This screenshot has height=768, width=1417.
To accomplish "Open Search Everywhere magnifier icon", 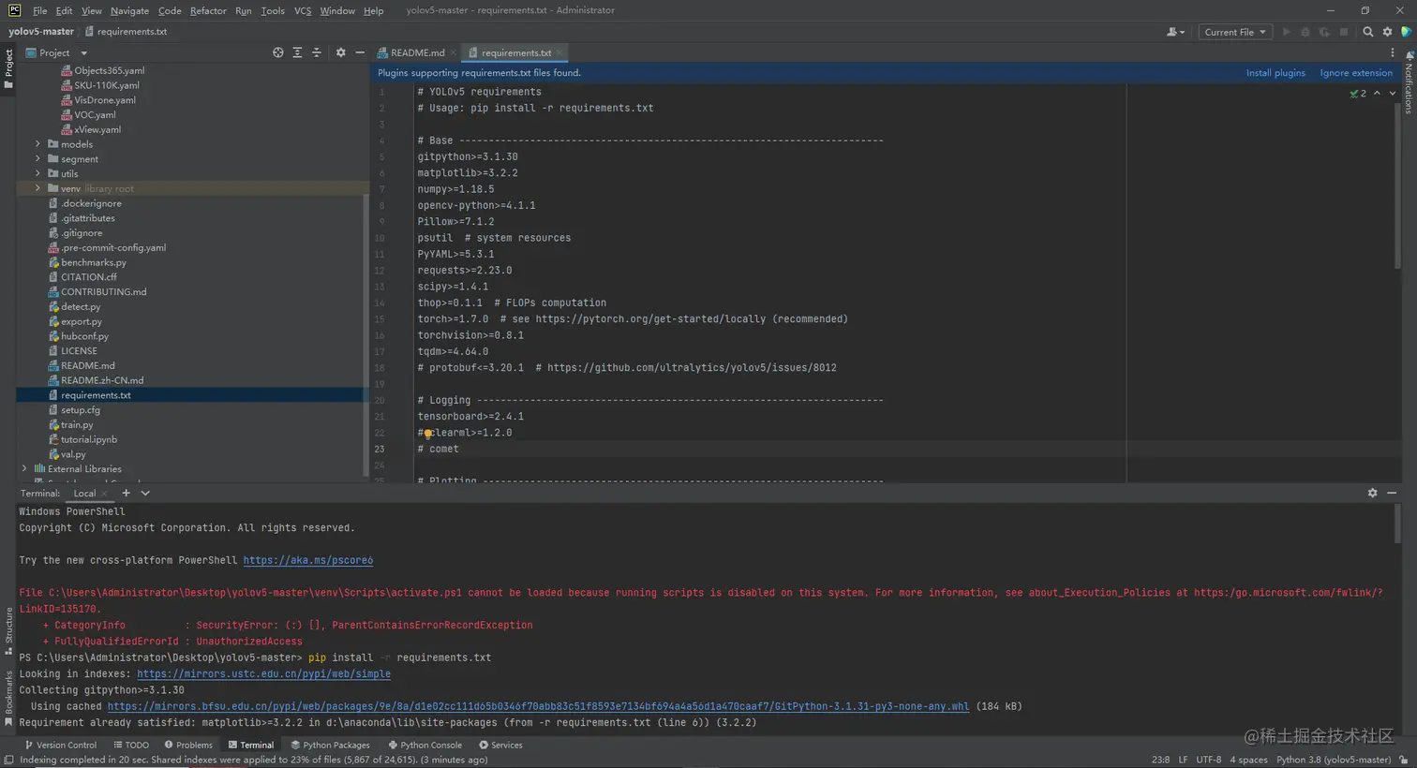I will coord(1367,32).
